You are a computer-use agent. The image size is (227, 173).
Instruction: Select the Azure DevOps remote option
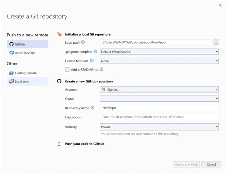[x=25, y=53]
